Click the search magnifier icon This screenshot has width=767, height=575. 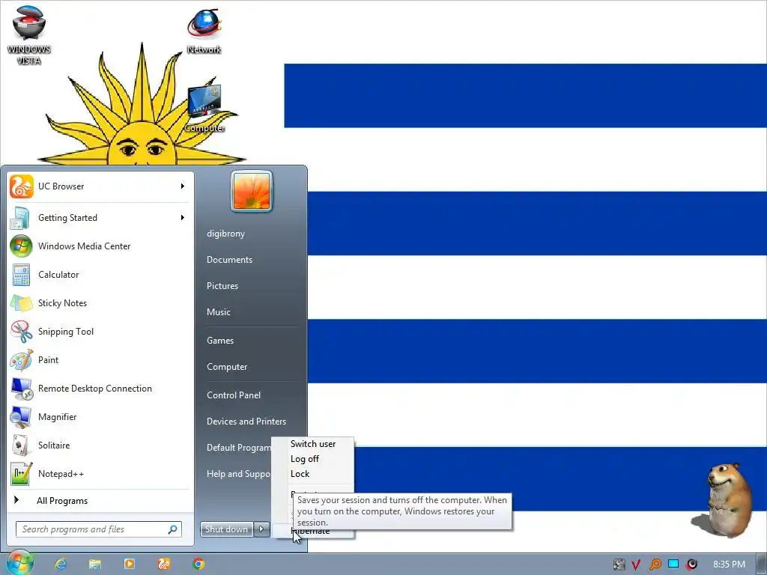click(173, 529)
